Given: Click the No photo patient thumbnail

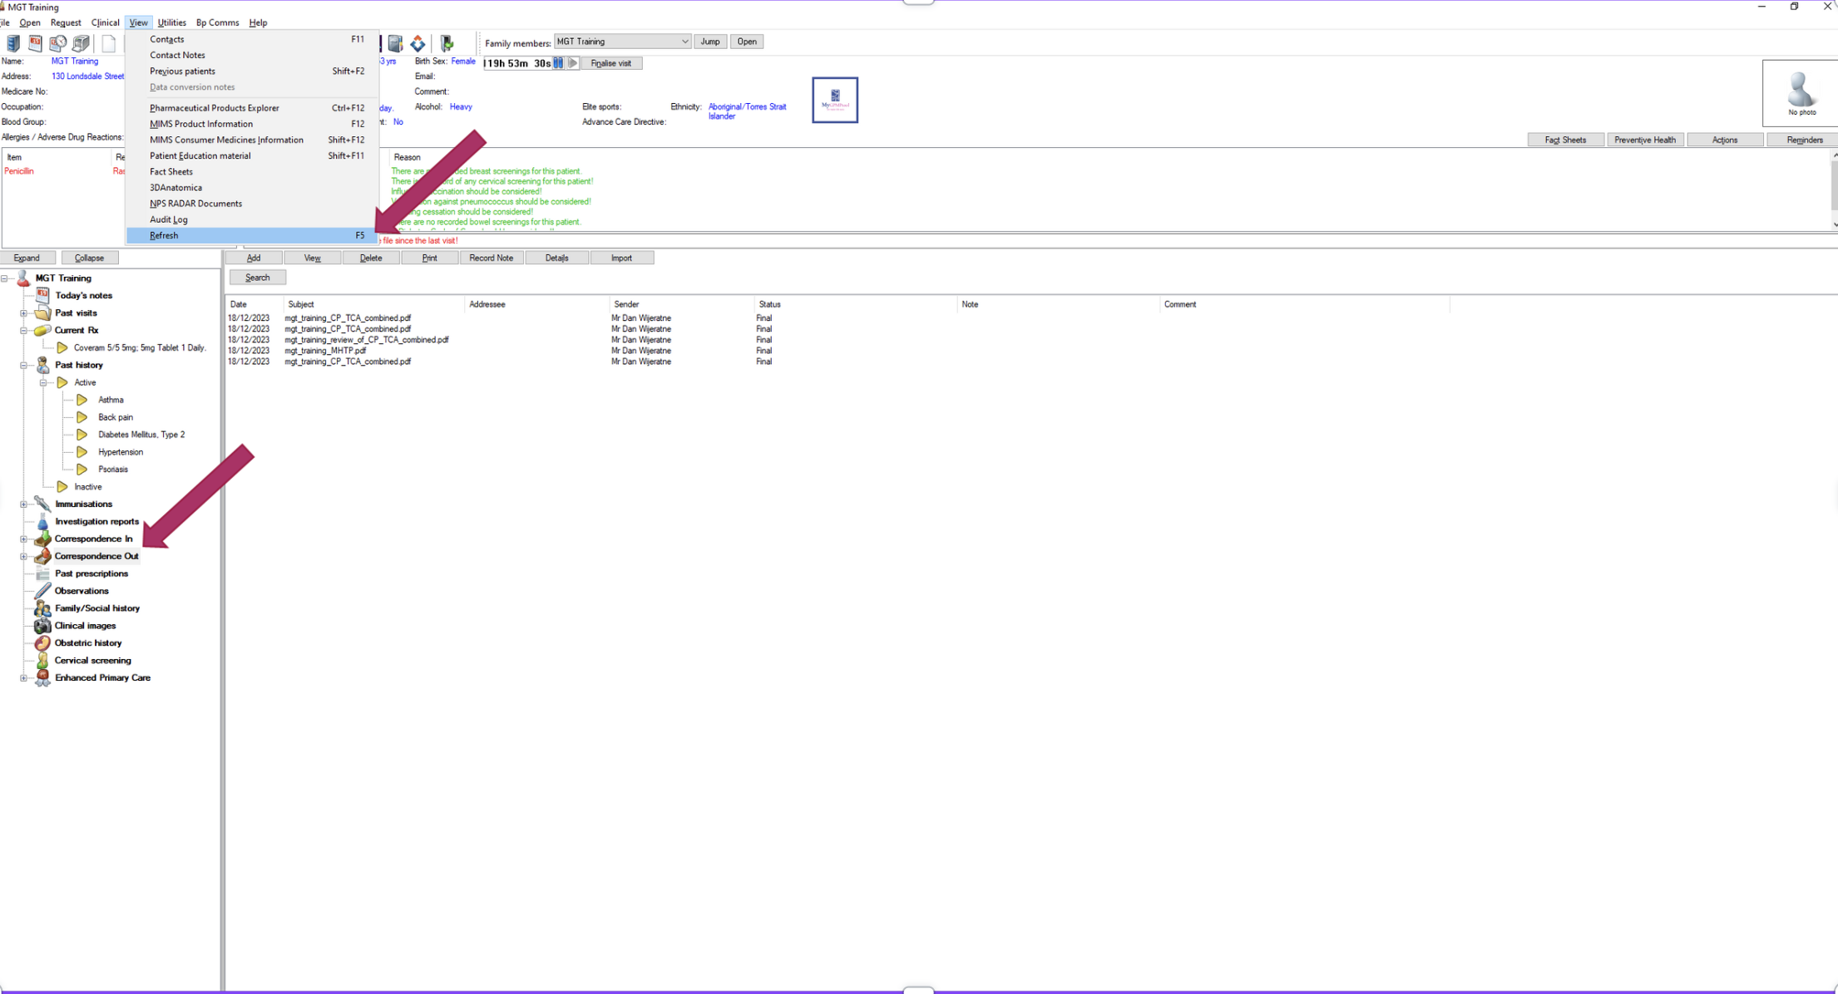Looking at the screenshot, I should tap(1801, 93).
